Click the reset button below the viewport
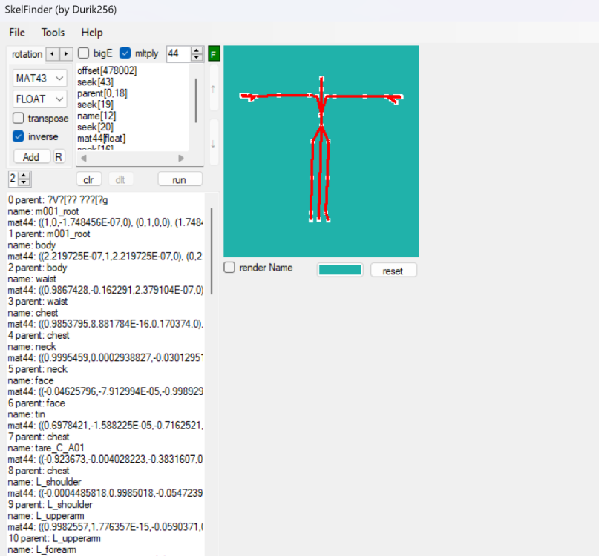This screenshot has height=556, width=599. click(x=393, y=270)
